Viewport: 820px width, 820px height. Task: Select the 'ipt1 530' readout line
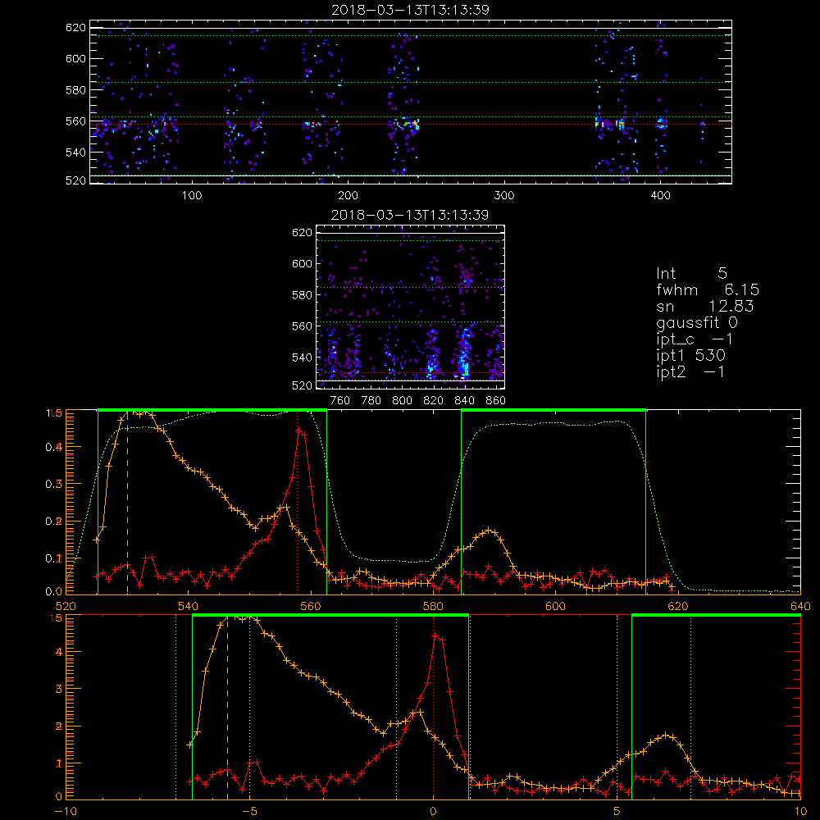(x=690, y=356)
